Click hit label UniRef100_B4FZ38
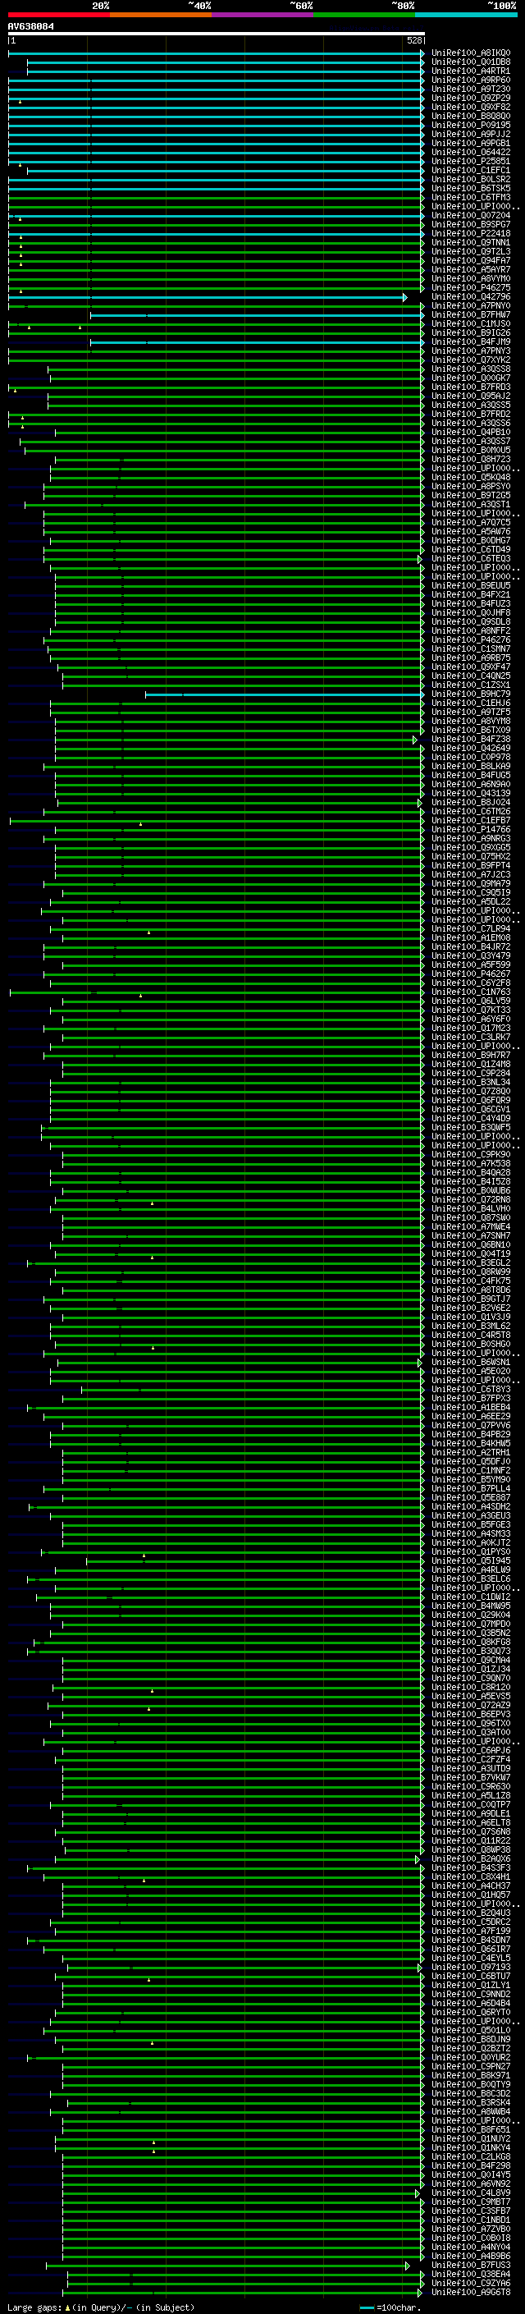 click(x=470, y=740)
